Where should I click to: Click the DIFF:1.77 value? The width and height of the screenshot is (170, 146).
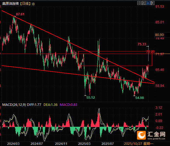click(x=34, y=104)
